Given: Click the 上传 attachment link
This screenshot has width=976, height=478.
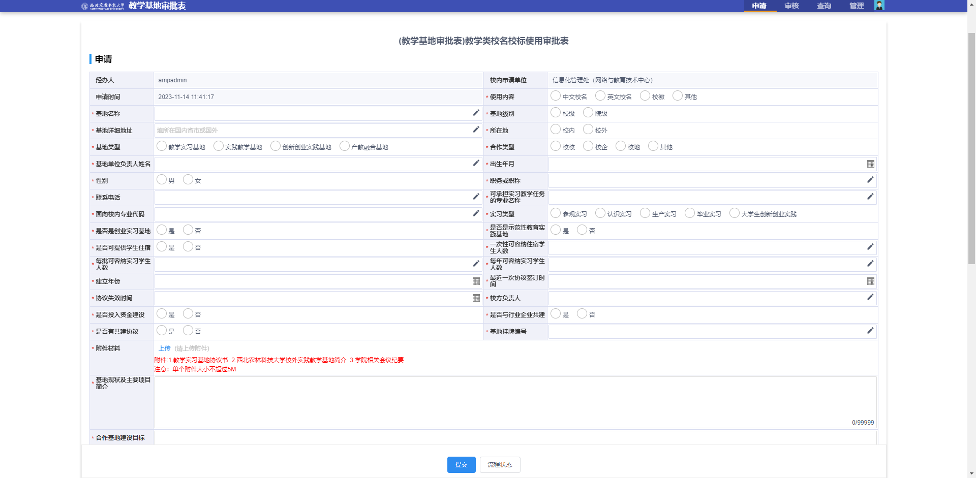Looking at the screenshot, I should point(164,348).
